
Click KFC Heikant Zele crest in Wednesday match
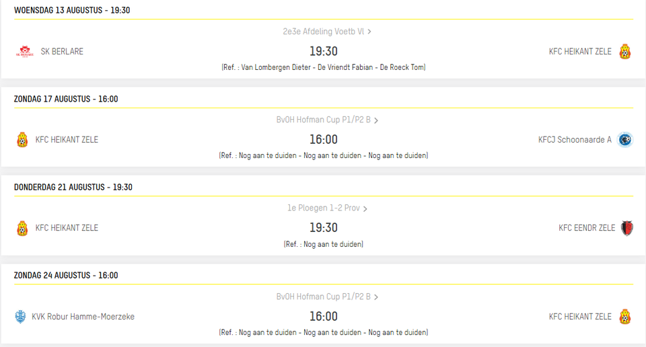[625, 52]
